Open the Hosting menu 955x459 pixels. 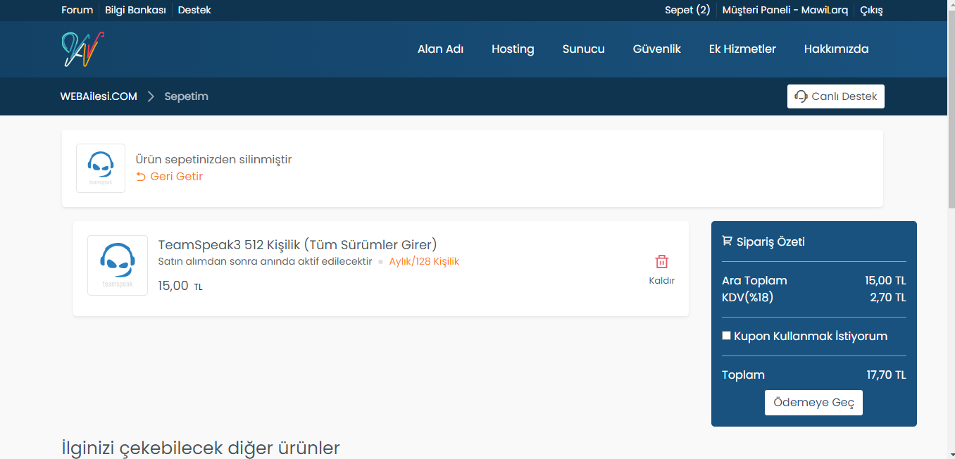(x=513, y=49)
